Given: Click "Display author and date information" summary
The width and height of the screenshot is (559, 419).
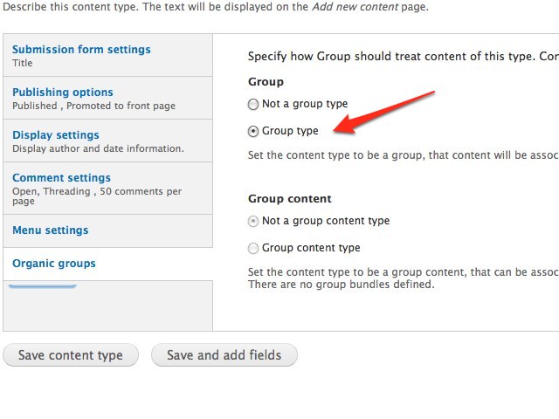Looking at the screenshot, I should [x=99, y=148].
